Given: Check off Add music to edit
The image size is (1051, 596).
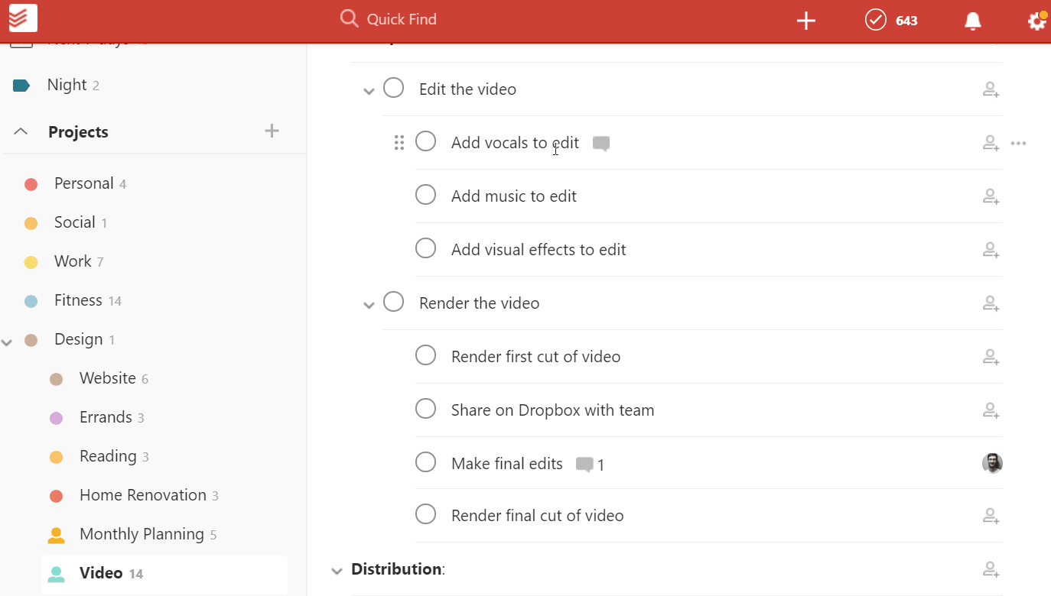Looking at the screenshot, I should tap(425, 195).
